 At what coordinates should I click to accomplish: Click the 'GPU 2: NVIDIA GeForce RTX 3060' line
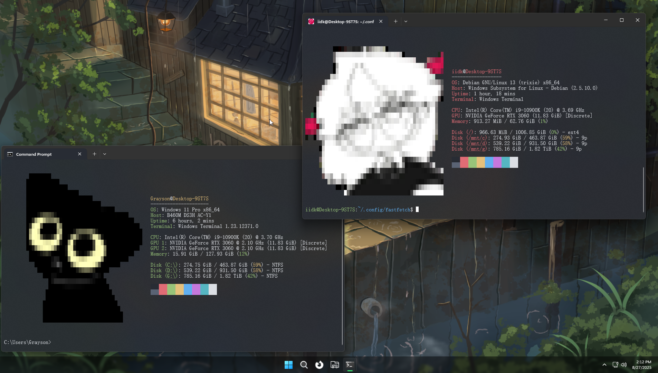point(239,248)
